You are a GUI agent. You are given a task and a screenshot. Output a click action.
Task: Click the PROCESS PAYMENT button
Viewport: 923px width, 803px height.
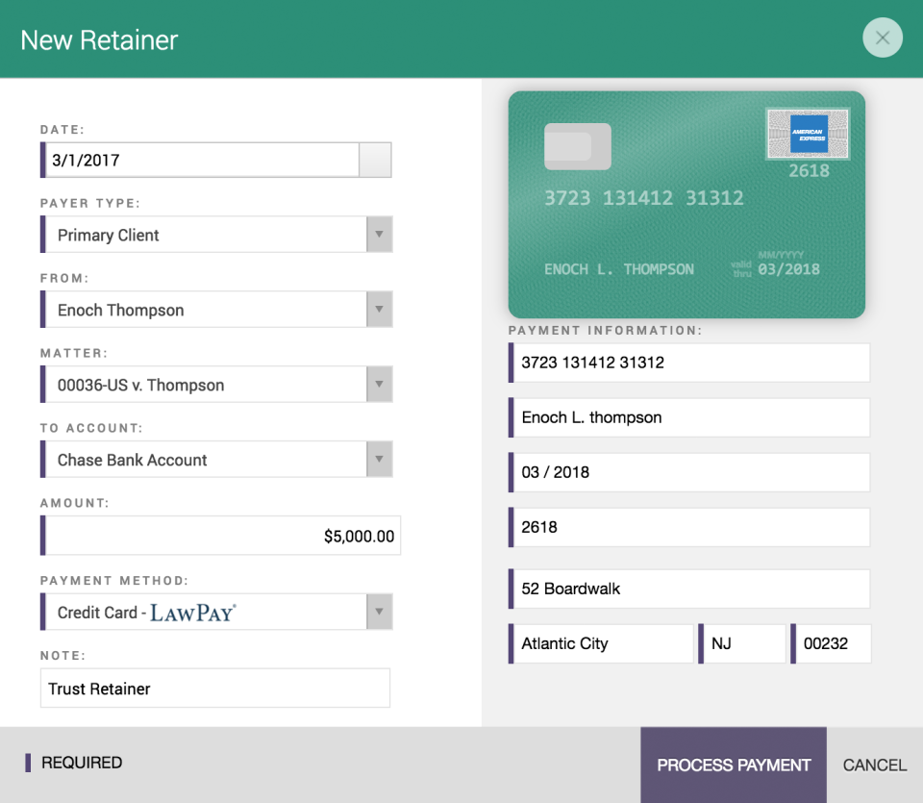(733, 765)
